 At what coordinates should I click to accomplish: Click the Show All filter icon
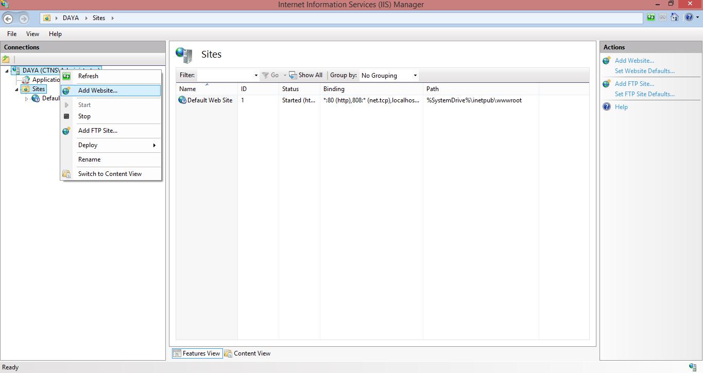(x=293, y=75)
